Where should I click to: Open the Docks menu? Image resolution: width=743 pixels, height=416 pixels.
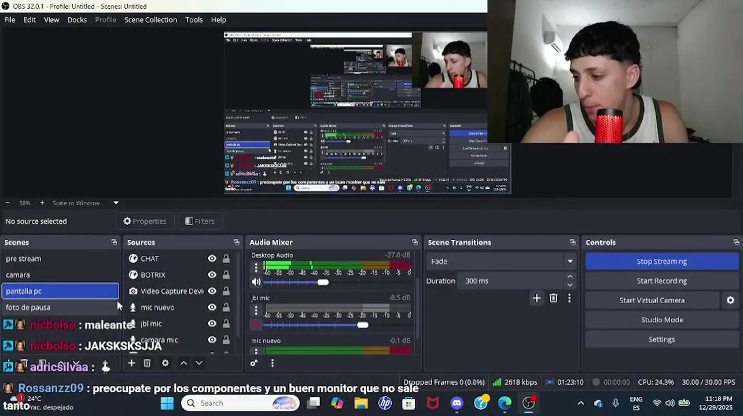pos(77,20)
